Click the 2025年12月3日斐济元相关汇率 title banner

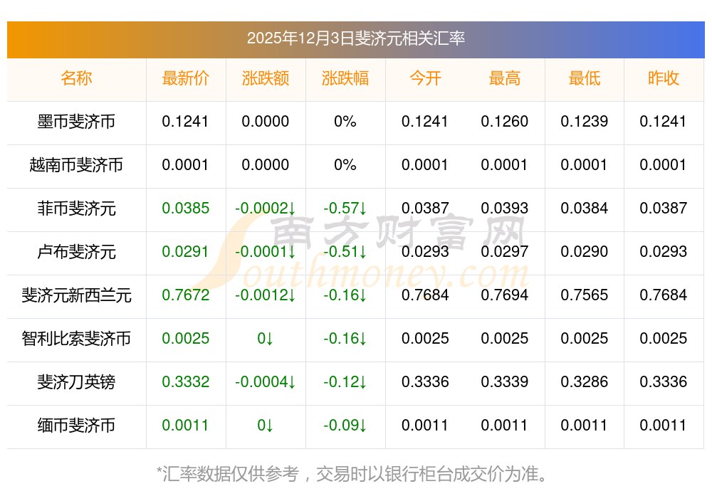[355, 38]
